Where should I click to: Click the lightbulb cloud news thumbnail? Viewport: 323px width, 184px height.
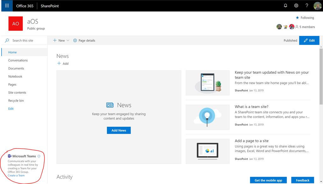[x=208, y=117]
